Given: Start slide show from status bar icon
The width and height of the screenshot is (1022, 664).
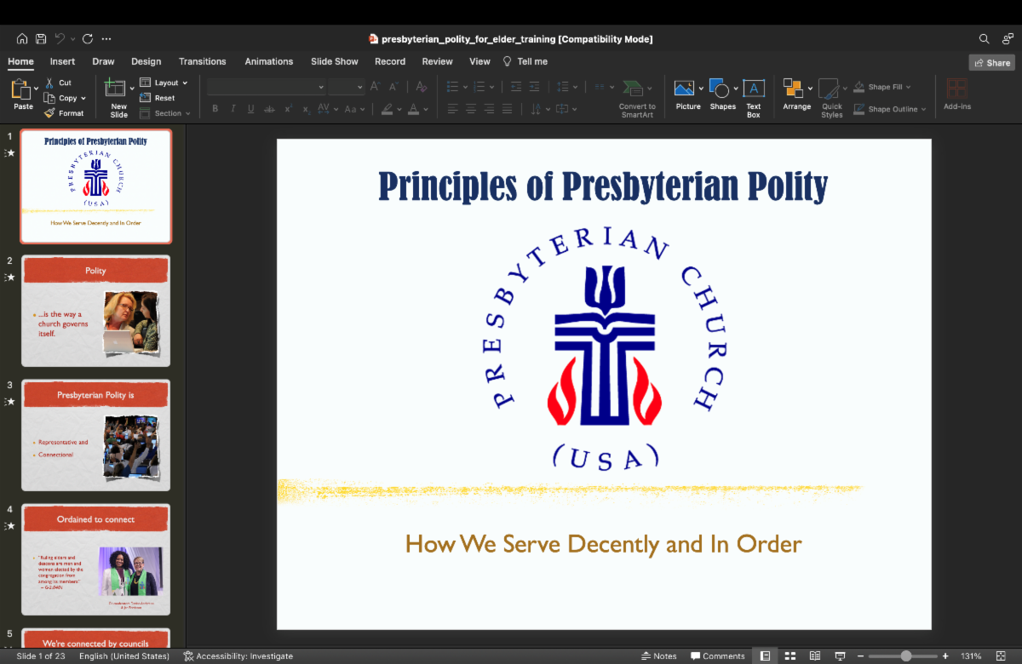Looking at the screenshot, I should 840,656.
